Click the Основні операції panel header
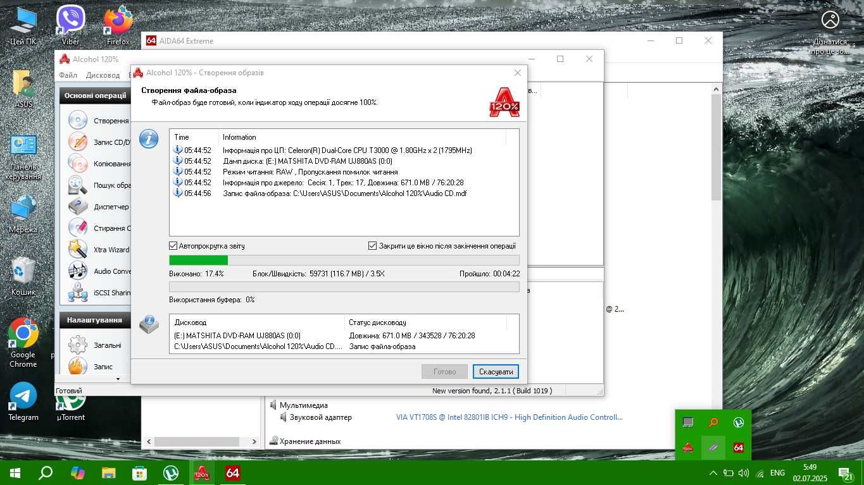Image resolution: width=864 pixels, height=485 pixels. (x=96, y=95)
